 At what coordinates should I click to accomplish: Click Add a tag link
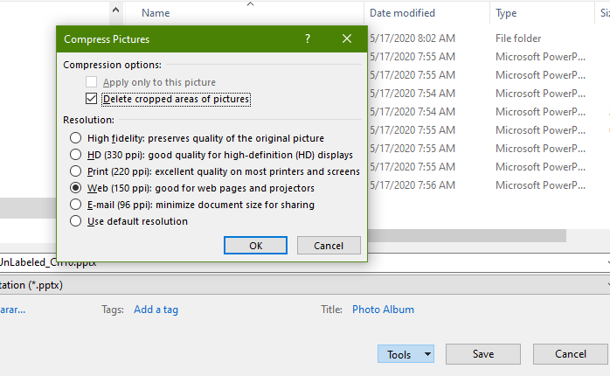156,310
